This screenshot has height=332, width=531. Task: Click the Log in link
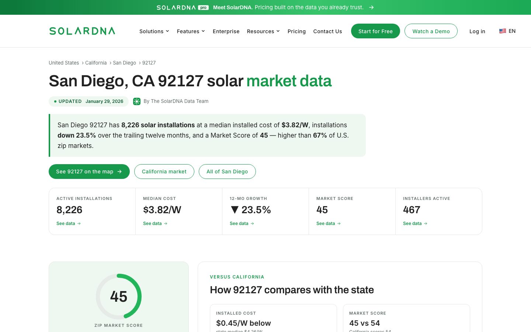[477, 31]
